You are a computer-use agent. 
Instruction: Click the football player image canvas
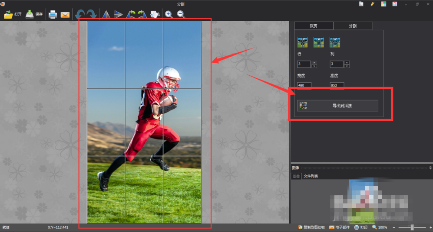pos(144,122)
